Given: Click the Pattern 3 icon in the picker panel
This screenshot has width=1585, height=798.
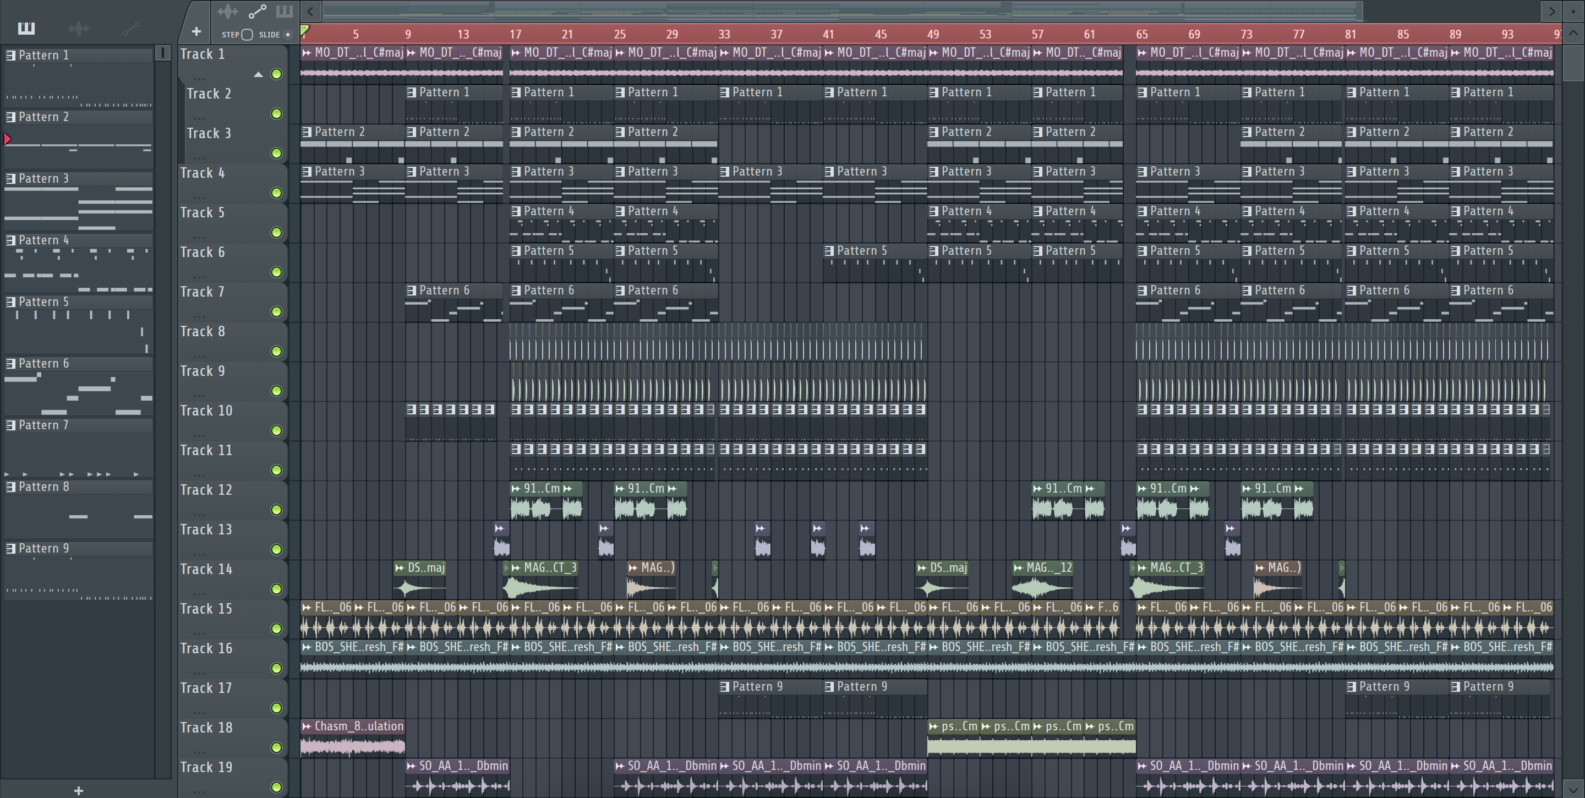Looking at the screenshot, I should coord(10,178).
